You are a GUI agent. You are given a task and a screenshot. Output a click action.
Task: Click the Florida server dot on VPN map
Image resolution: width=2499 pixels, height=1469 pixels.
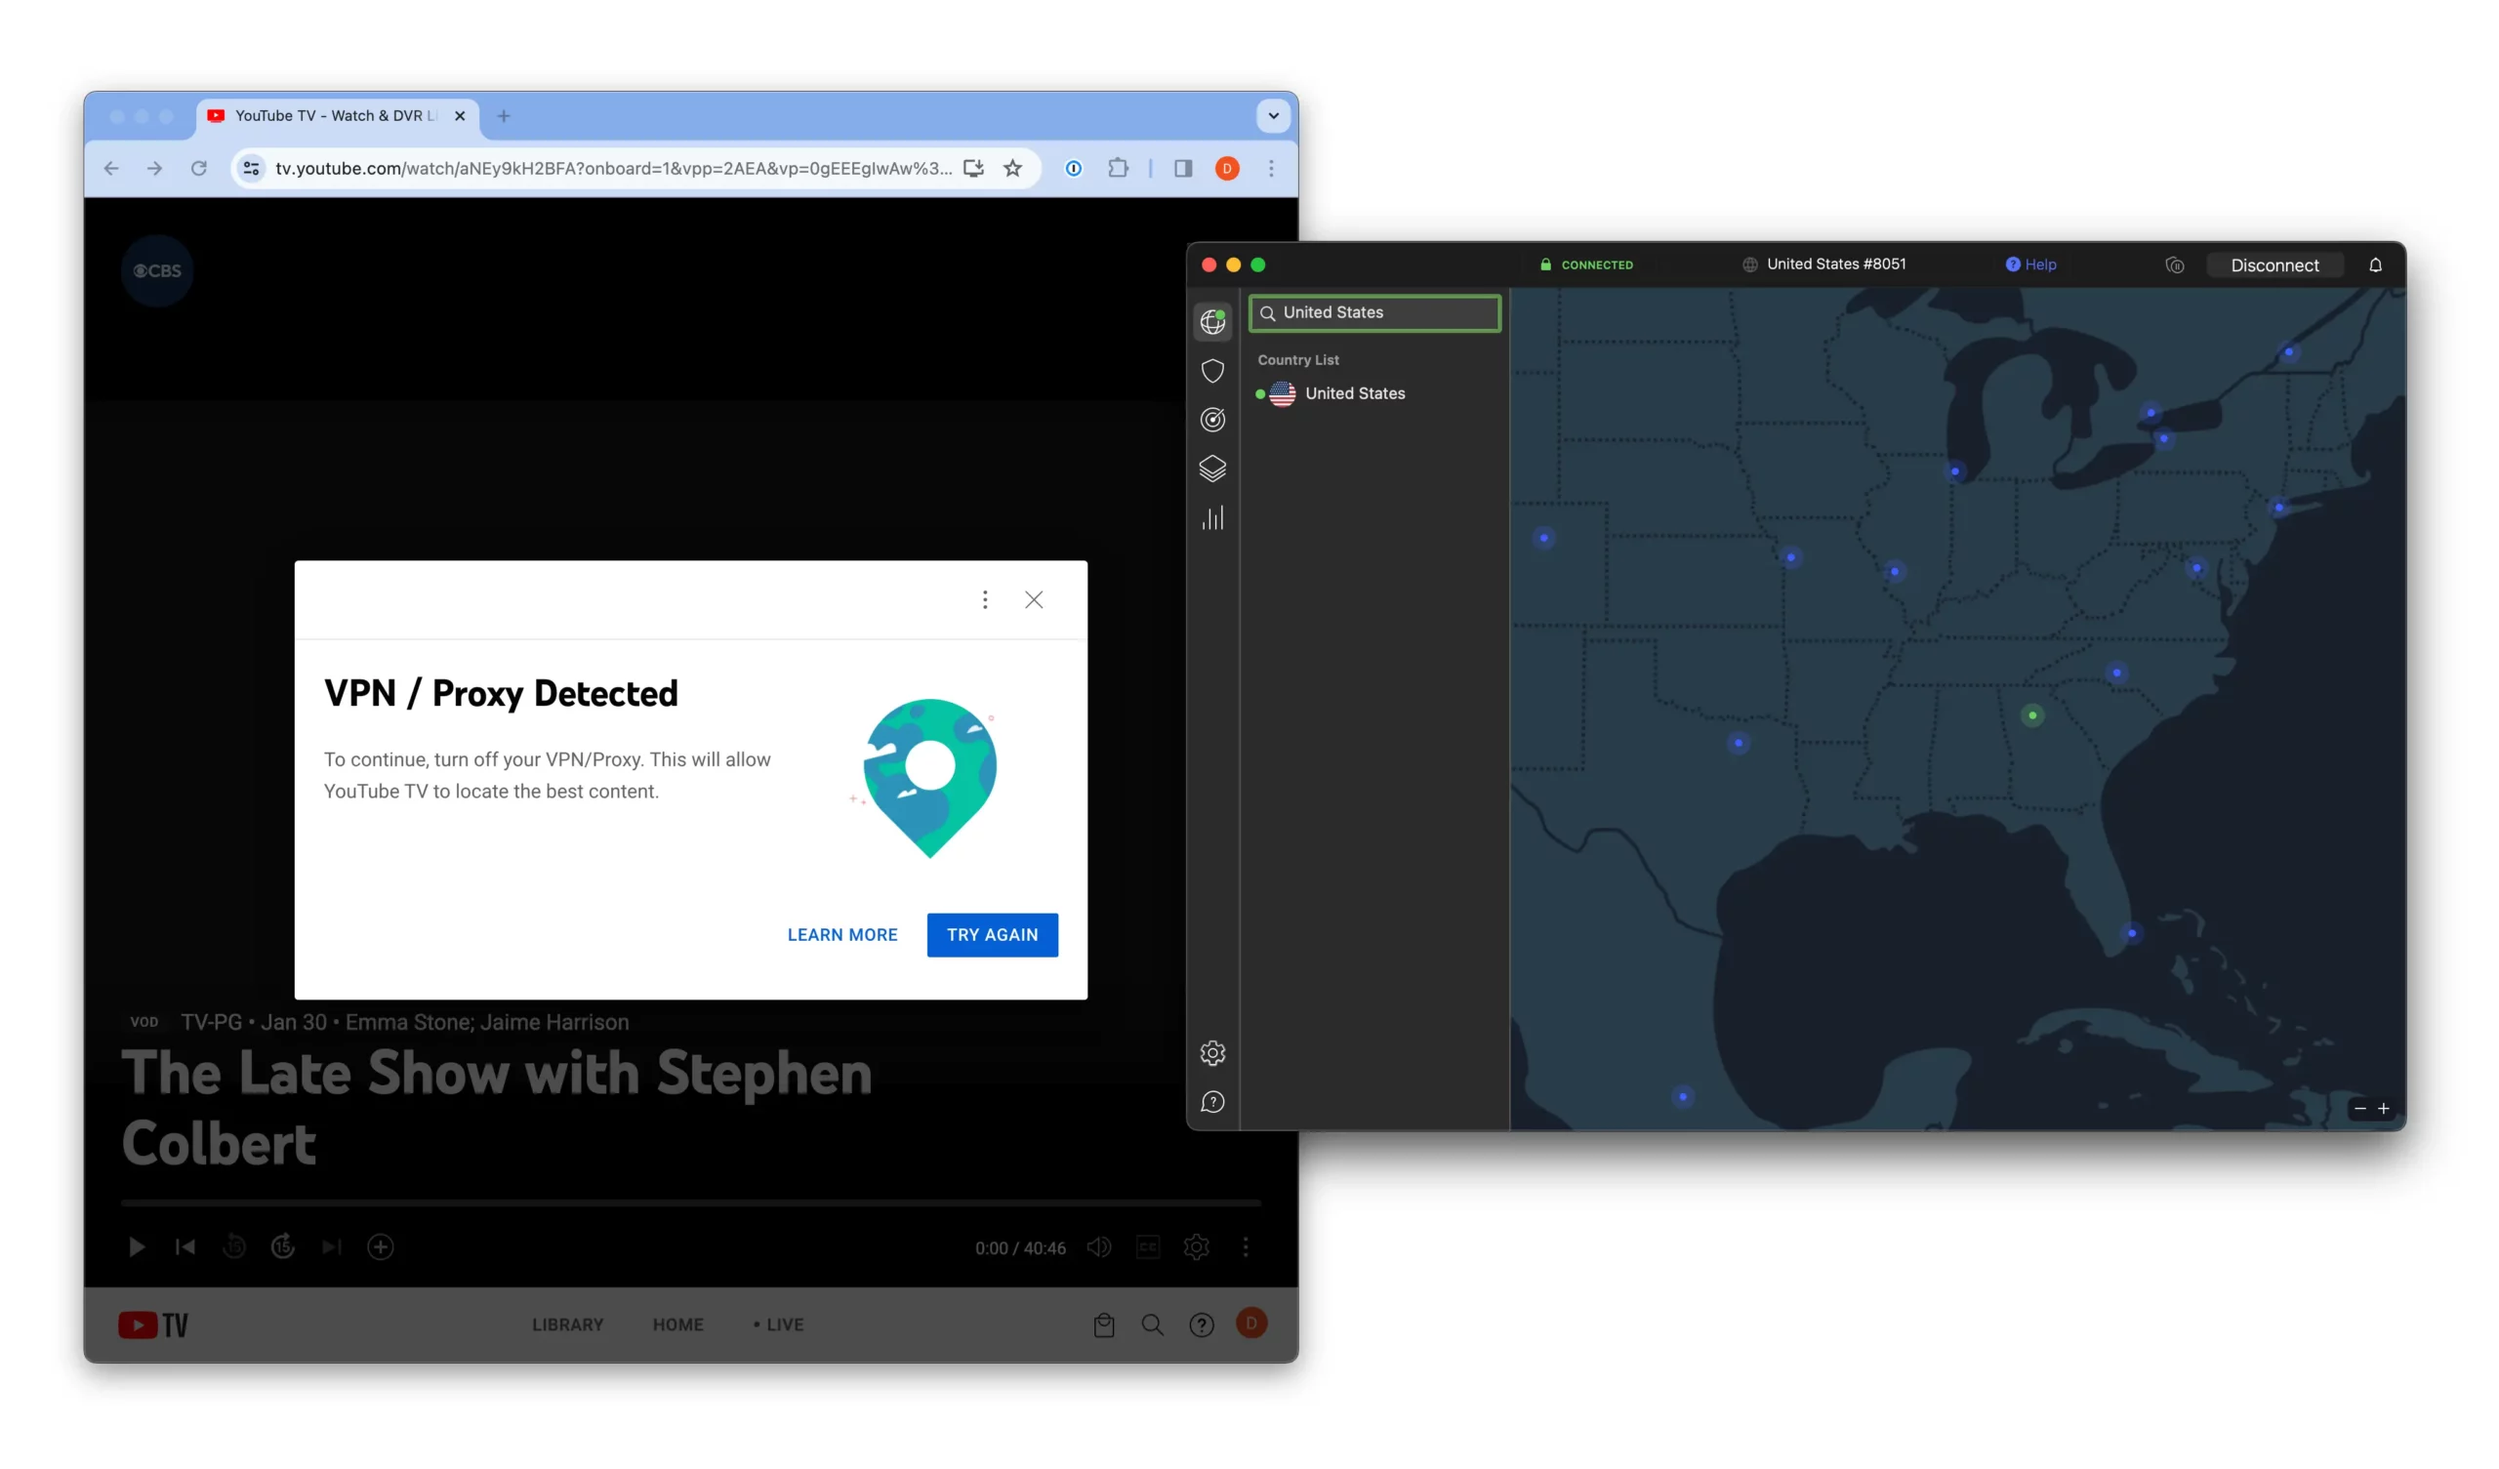click(2131, 932)
